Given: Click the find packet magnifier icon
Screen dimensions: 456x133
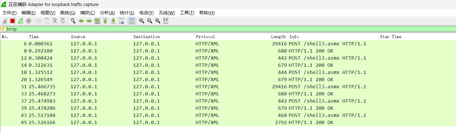Looking at the screenshot, I should pos(73,21).
